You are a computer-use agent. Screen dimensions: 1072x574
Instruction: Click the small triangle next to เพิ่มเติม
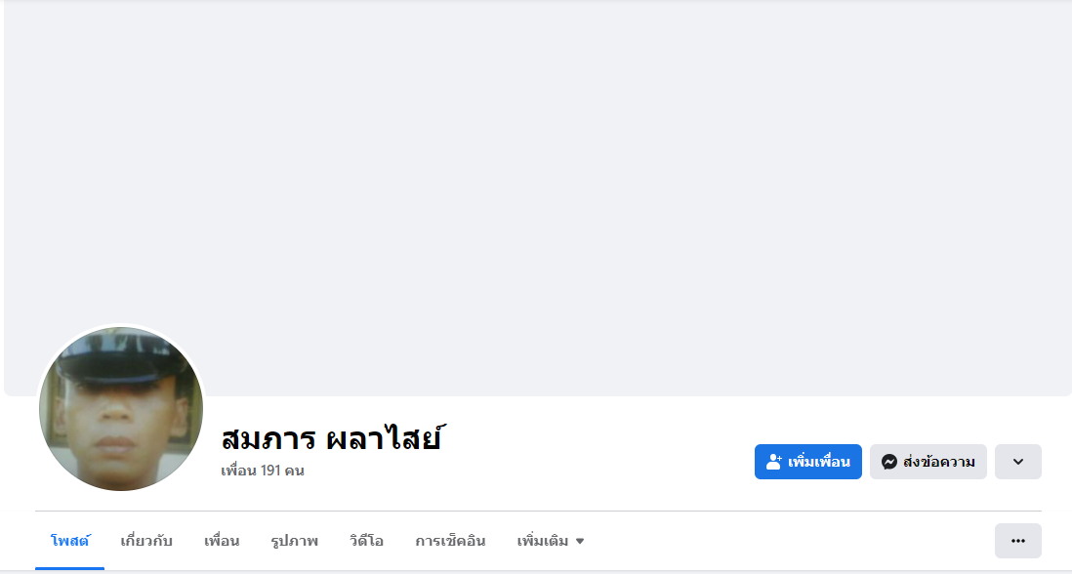coord(580,541)
